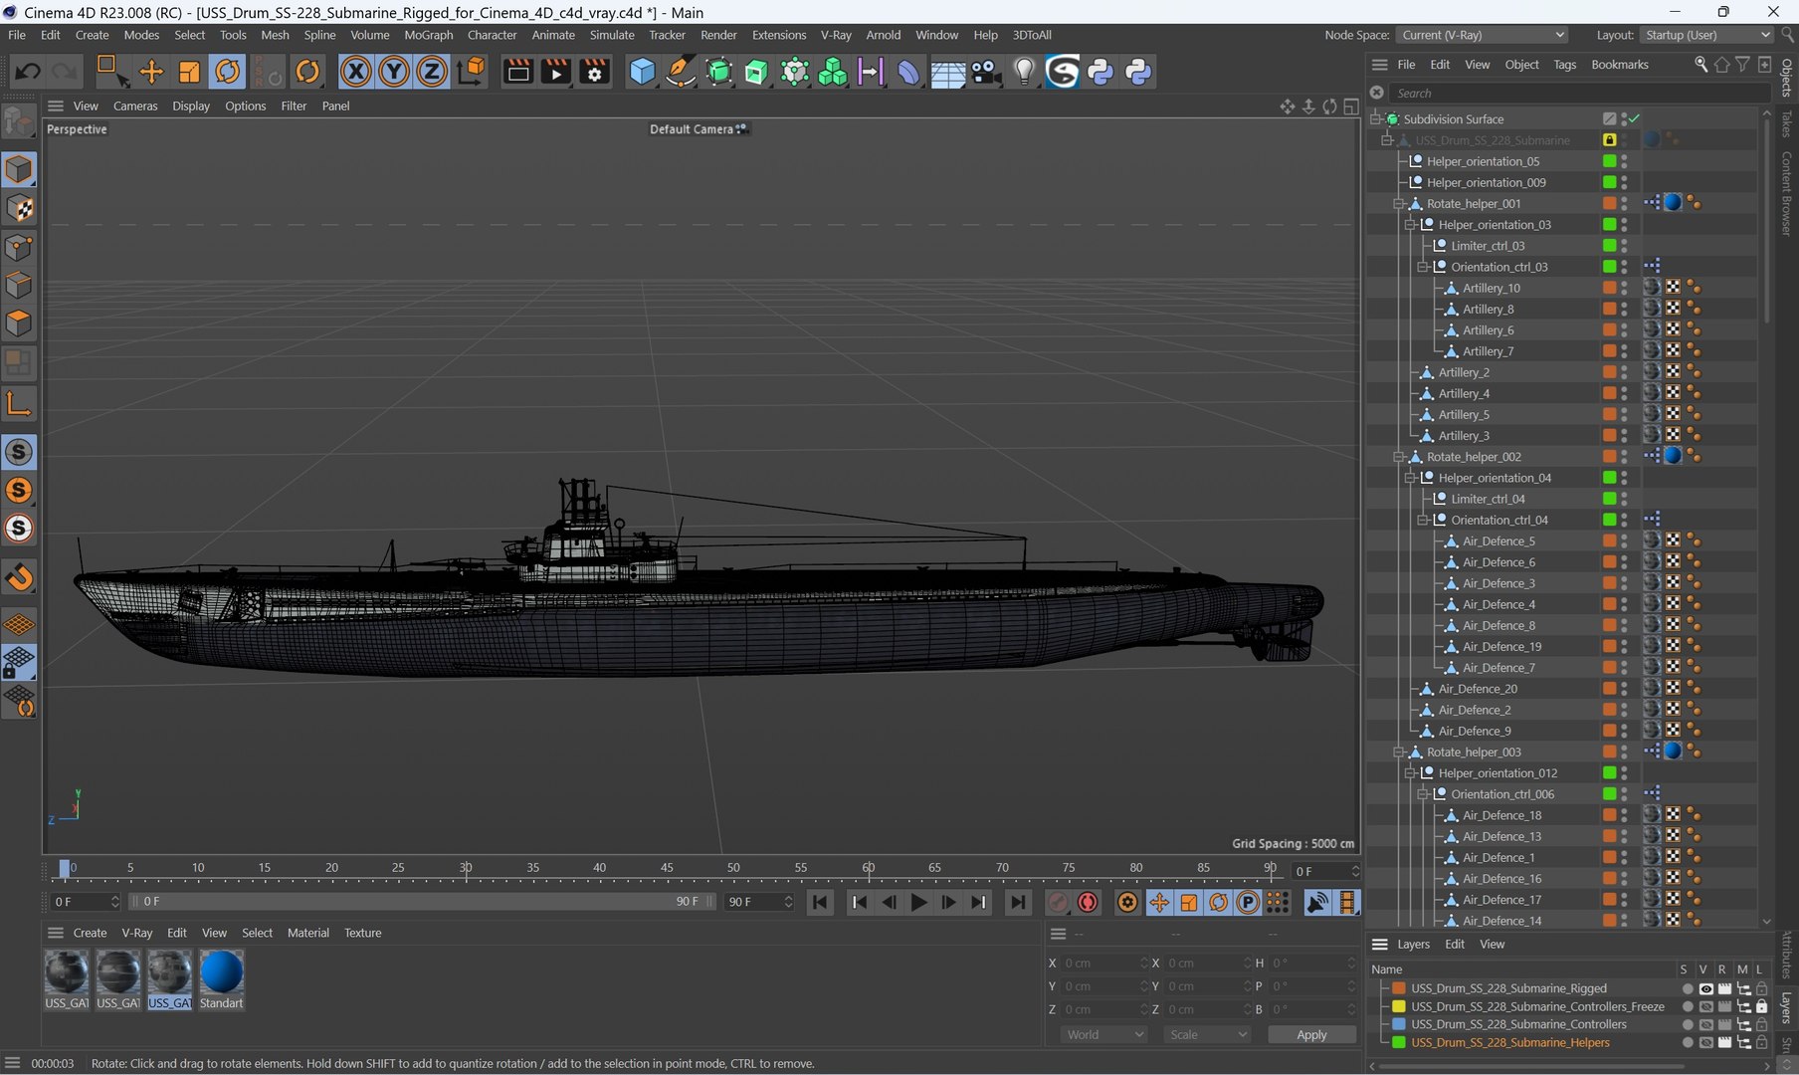
Task: Click the Undo arrow icon
Action: click(28, 72)
